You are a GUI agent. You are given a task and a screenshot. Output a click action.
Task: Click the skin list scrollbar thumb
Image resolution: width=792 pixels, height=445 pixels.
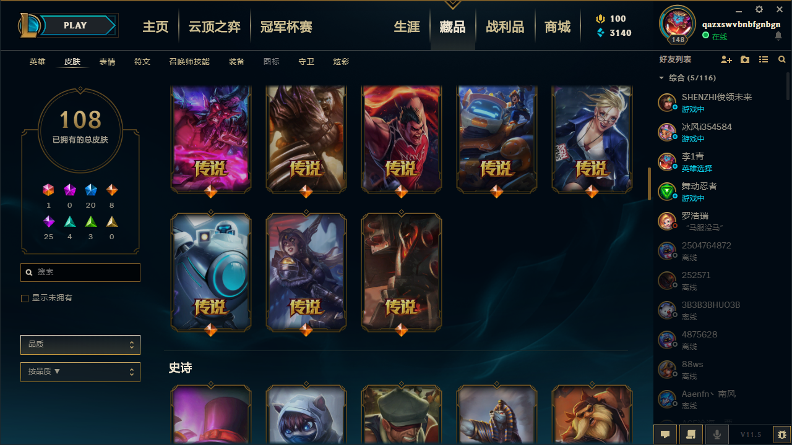pyautogui.click(x=649, y=184)
